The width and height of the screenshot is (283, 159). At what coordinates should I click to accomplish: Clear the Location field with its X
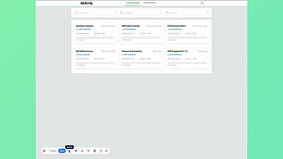pyautogui.click(x=207, y=13)
